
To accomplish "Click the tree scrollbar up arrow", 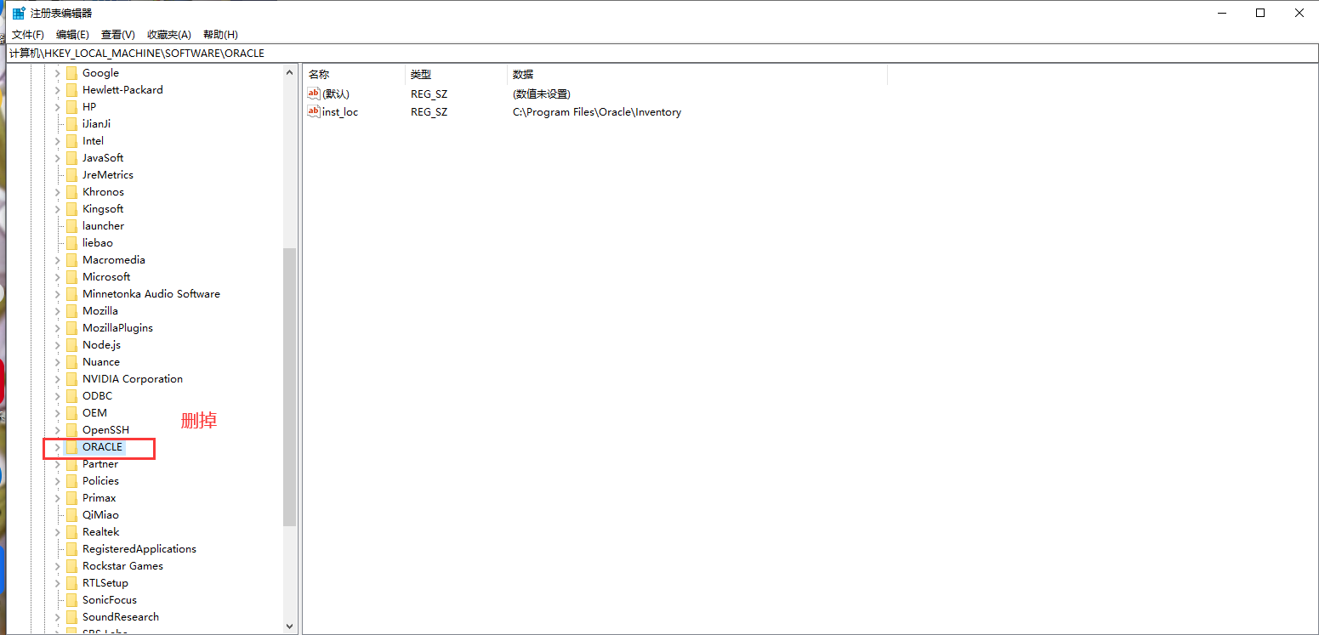I will tap(290, 73).
